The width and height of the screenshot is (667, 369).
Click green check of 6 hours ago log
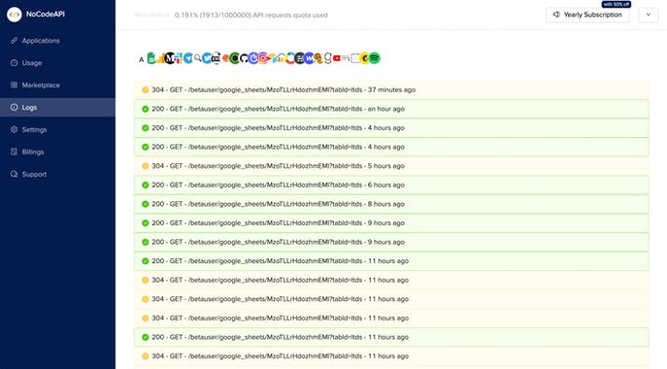(145, 185)
